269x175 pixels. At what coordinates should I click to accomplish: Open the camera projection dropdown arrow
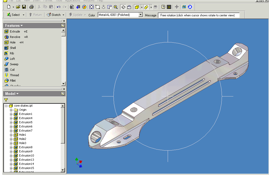[151, 7]
